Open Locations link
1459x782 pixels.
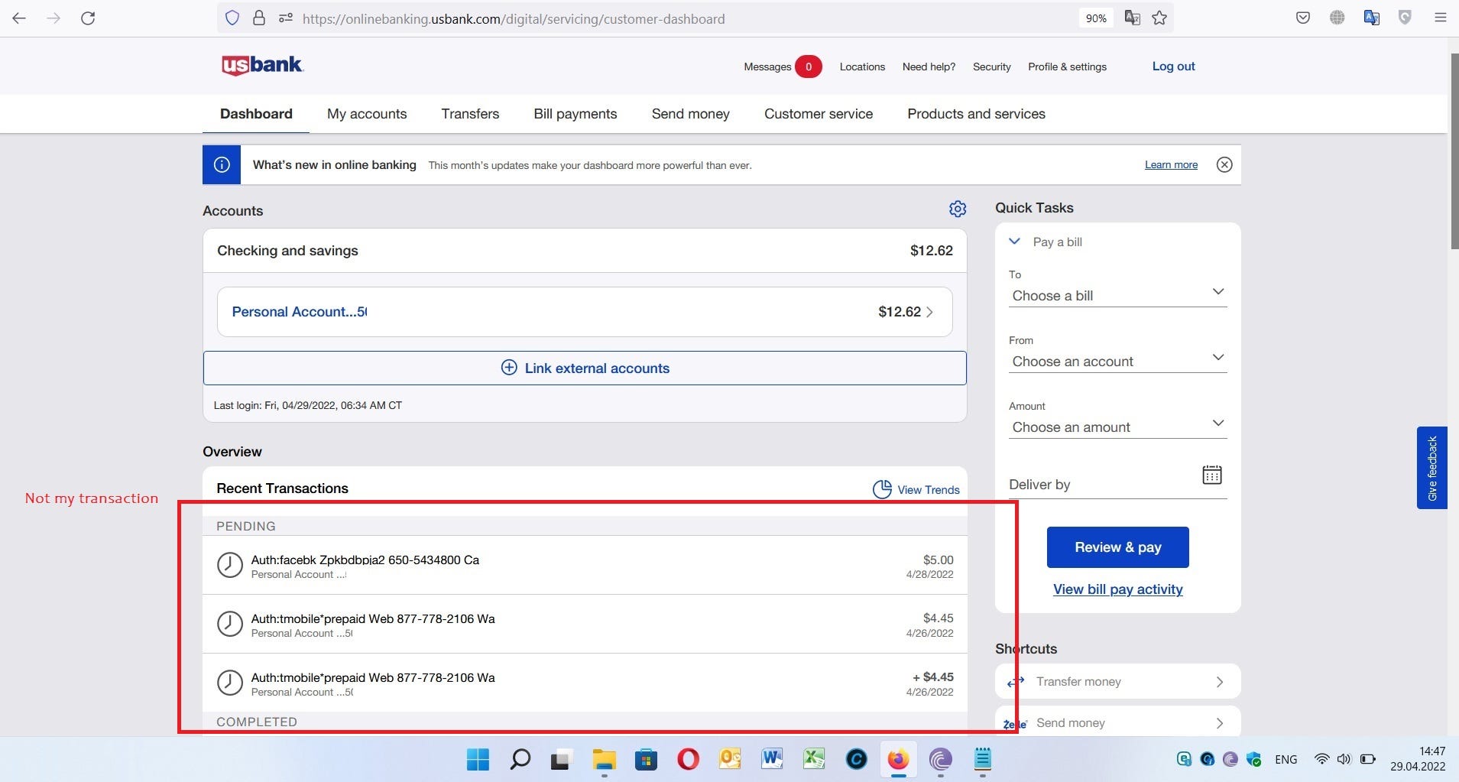862,67
